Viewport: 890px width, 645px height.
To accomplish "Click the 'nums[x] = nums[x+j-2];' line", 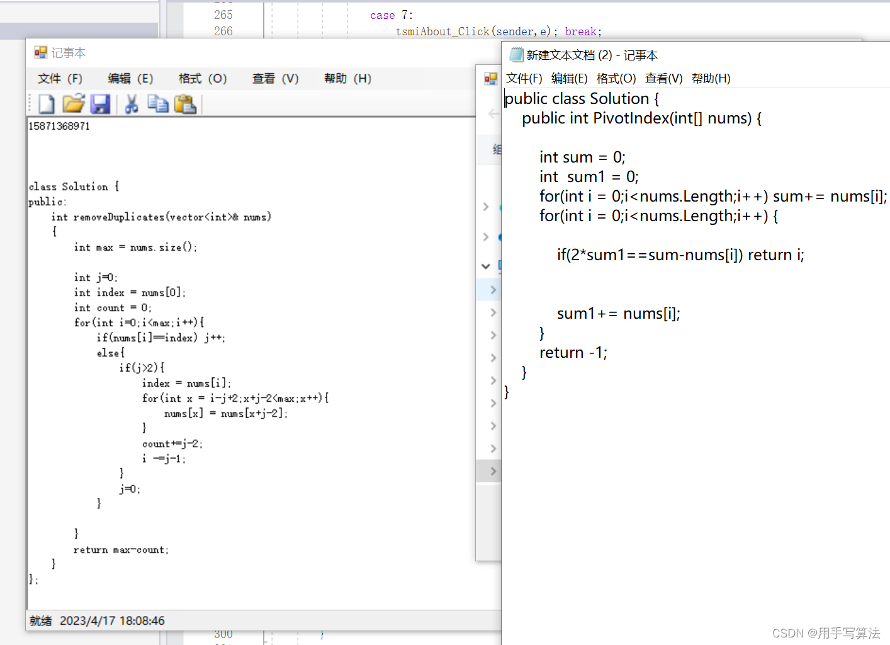I will [226, 413].
